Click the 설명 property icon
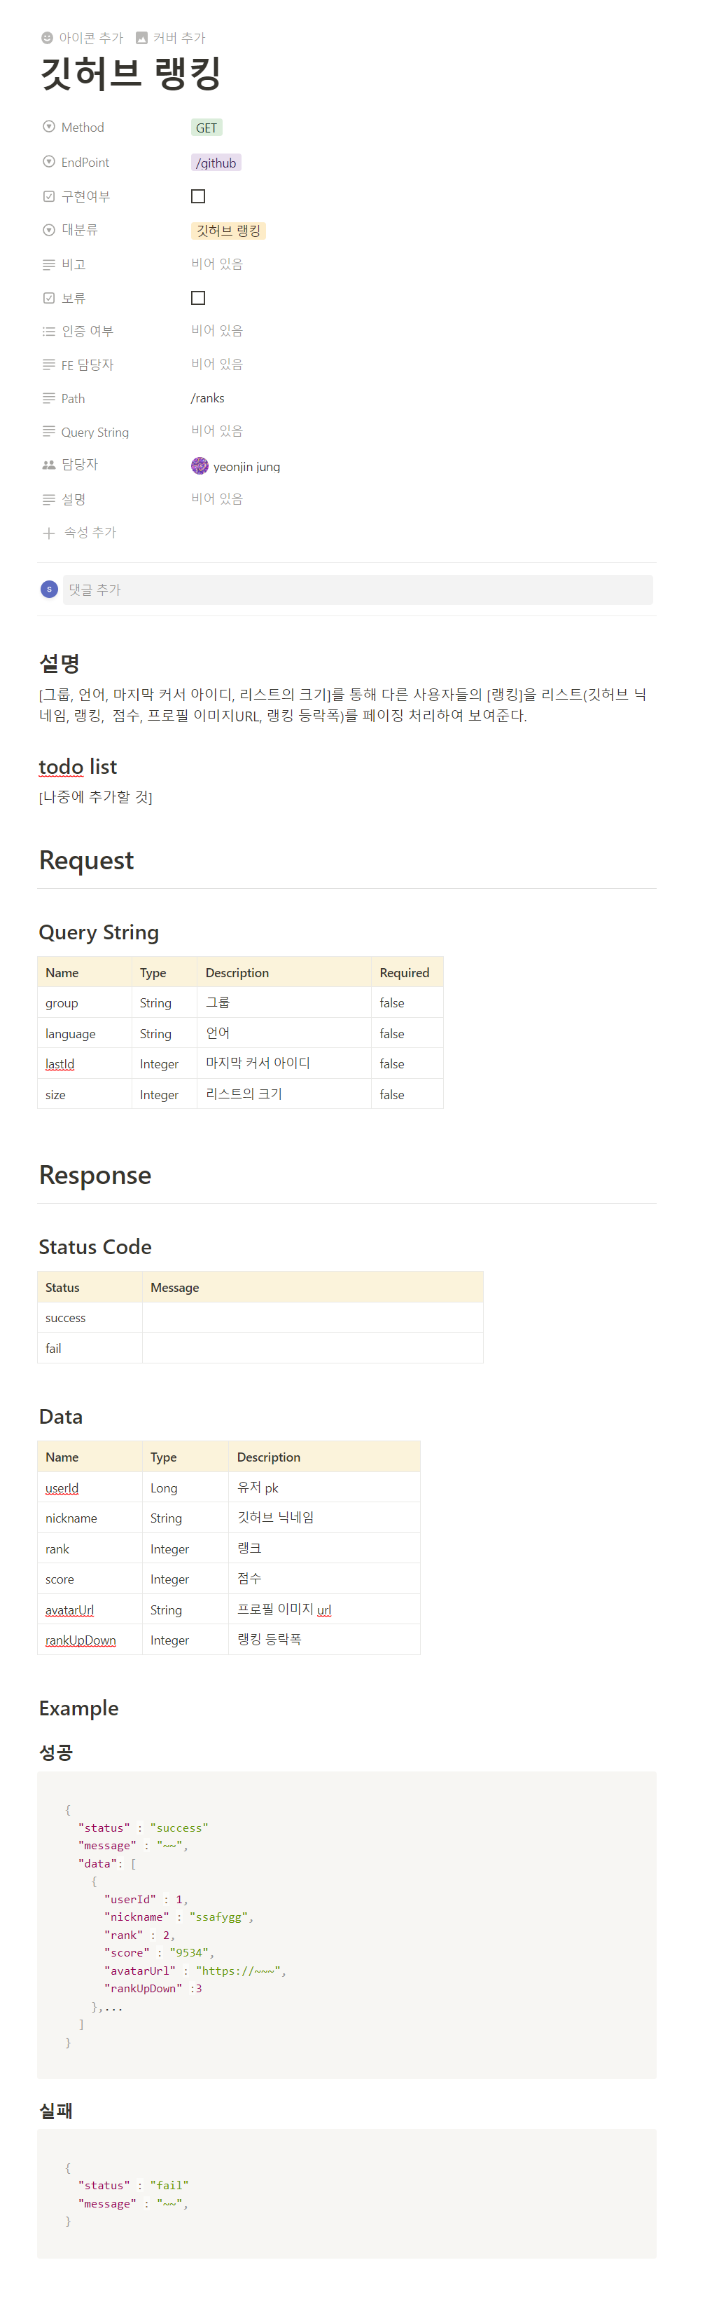 click(49, 499)
